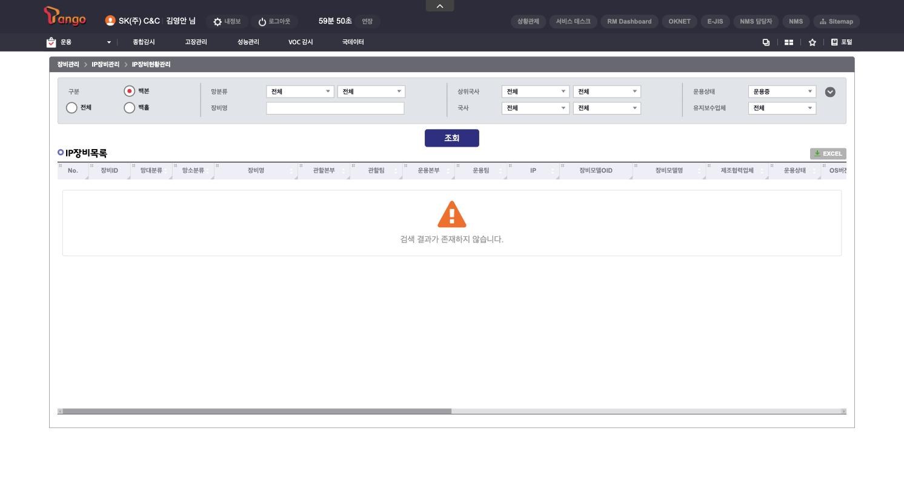The image size is (904, 492).
Task: Open first 망분류 dropdown
Action: 301,91
